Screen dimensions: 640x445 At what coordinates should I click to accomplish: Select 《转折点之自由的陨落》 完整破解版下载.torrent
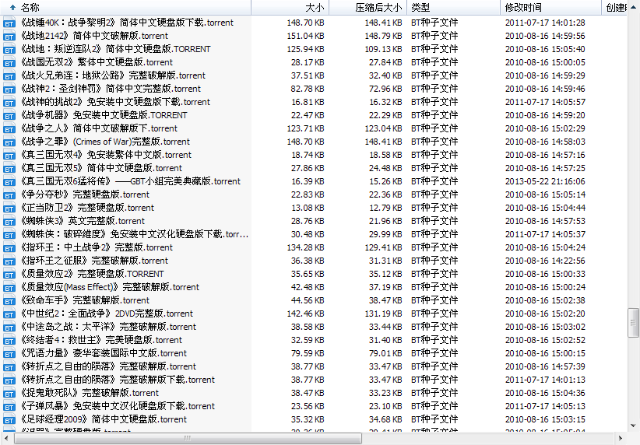click(x=118, y=380)
